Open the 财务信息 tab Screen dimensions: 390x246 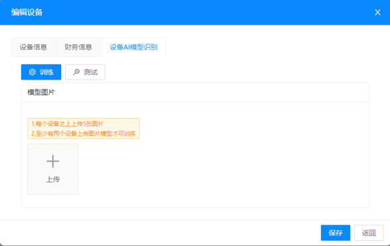tap(78, 47)
